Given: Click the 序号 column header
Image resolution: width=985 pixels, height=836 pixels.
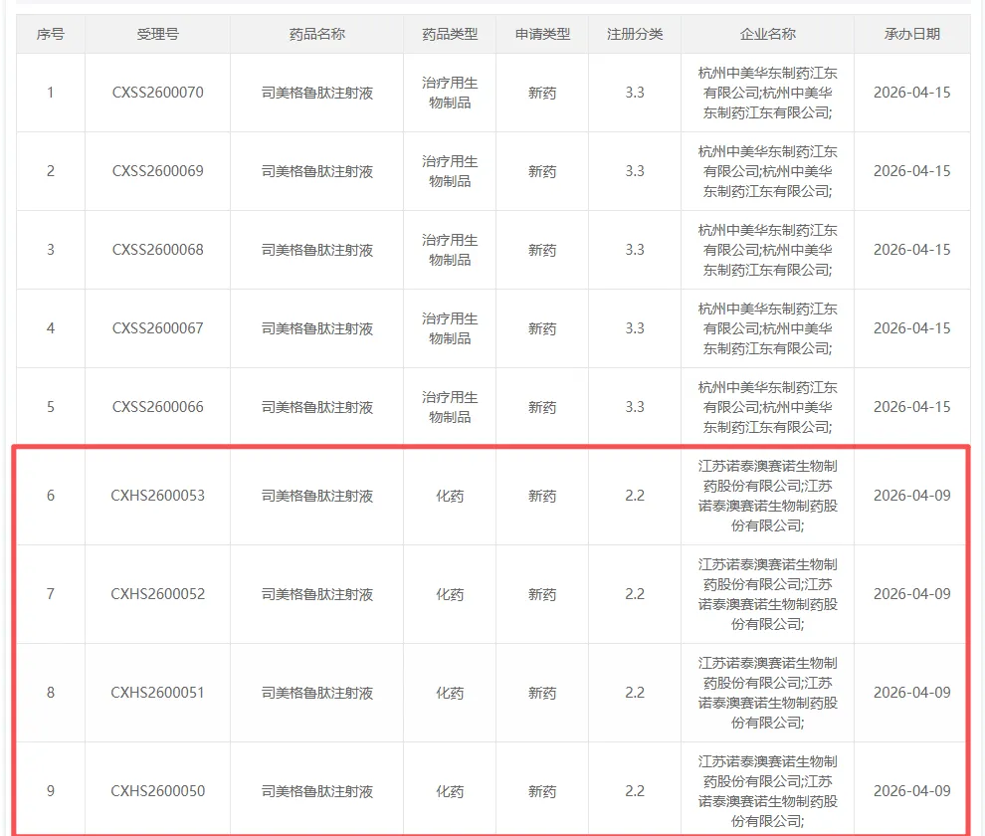Looking at the screenshot, I should [50, 33].
